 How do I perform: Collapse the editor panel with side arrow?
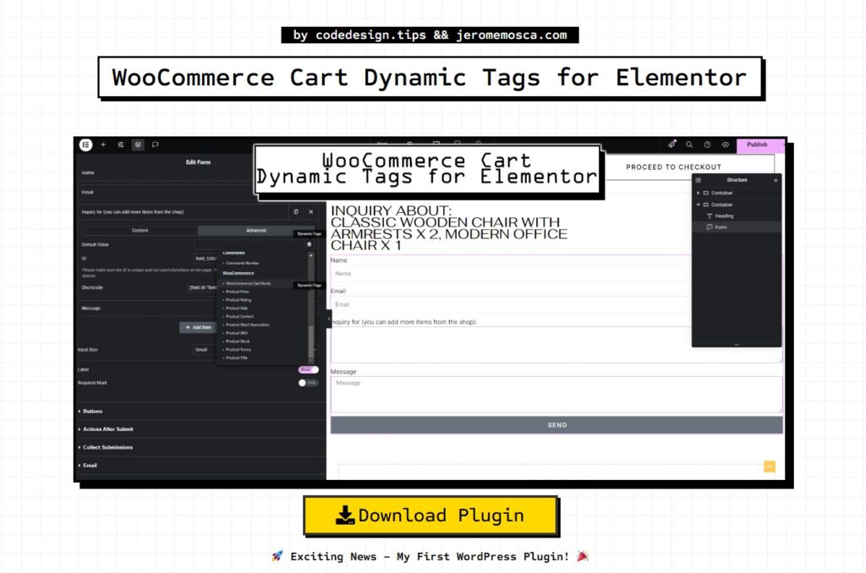tap(329, 319)
